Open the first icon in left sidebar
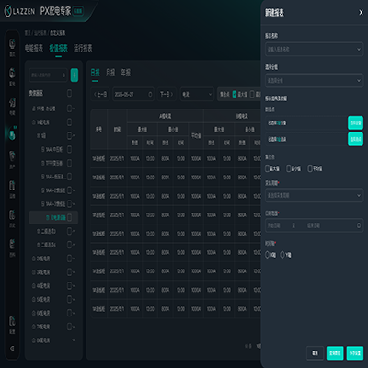 pyautogui.click(x=12, y=44)
